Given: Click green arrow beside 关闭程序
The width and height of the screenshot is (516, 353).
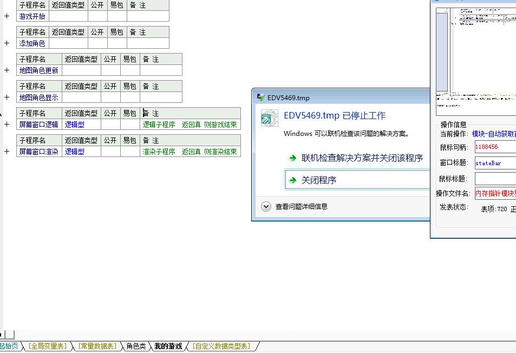Looking at the screenshot, I should coord(292,180).
